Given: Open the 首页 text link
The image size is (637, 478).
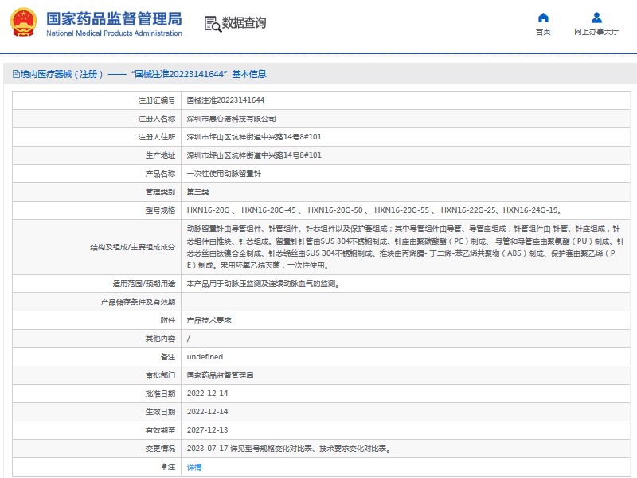Looking at the screenshot, I should point(543,33).
